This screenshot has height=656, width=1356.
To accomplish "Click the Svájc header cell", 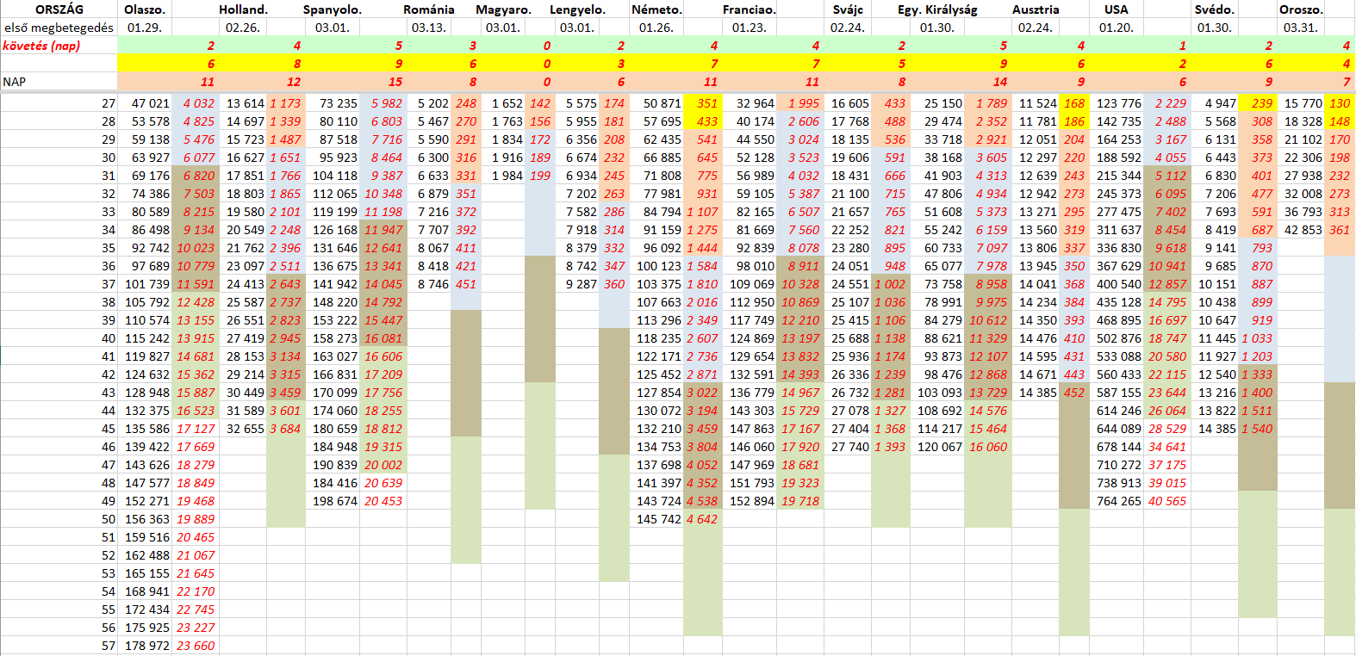I will [848, 9].
